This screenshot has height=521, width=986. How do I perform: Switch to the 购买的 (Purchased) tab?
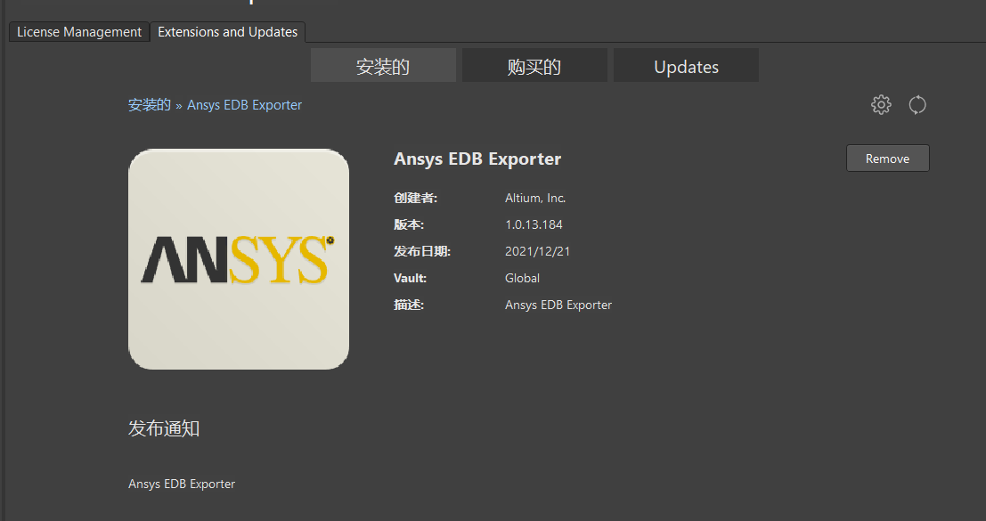534,64
